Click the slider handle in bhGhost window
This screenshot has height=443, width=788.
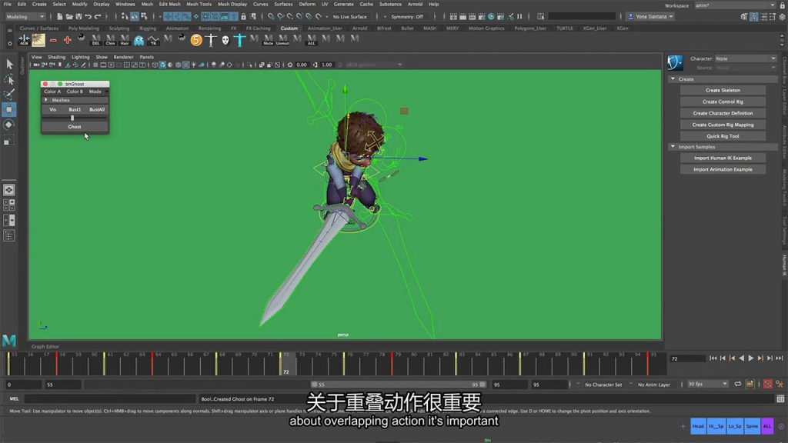coord(72,118)
